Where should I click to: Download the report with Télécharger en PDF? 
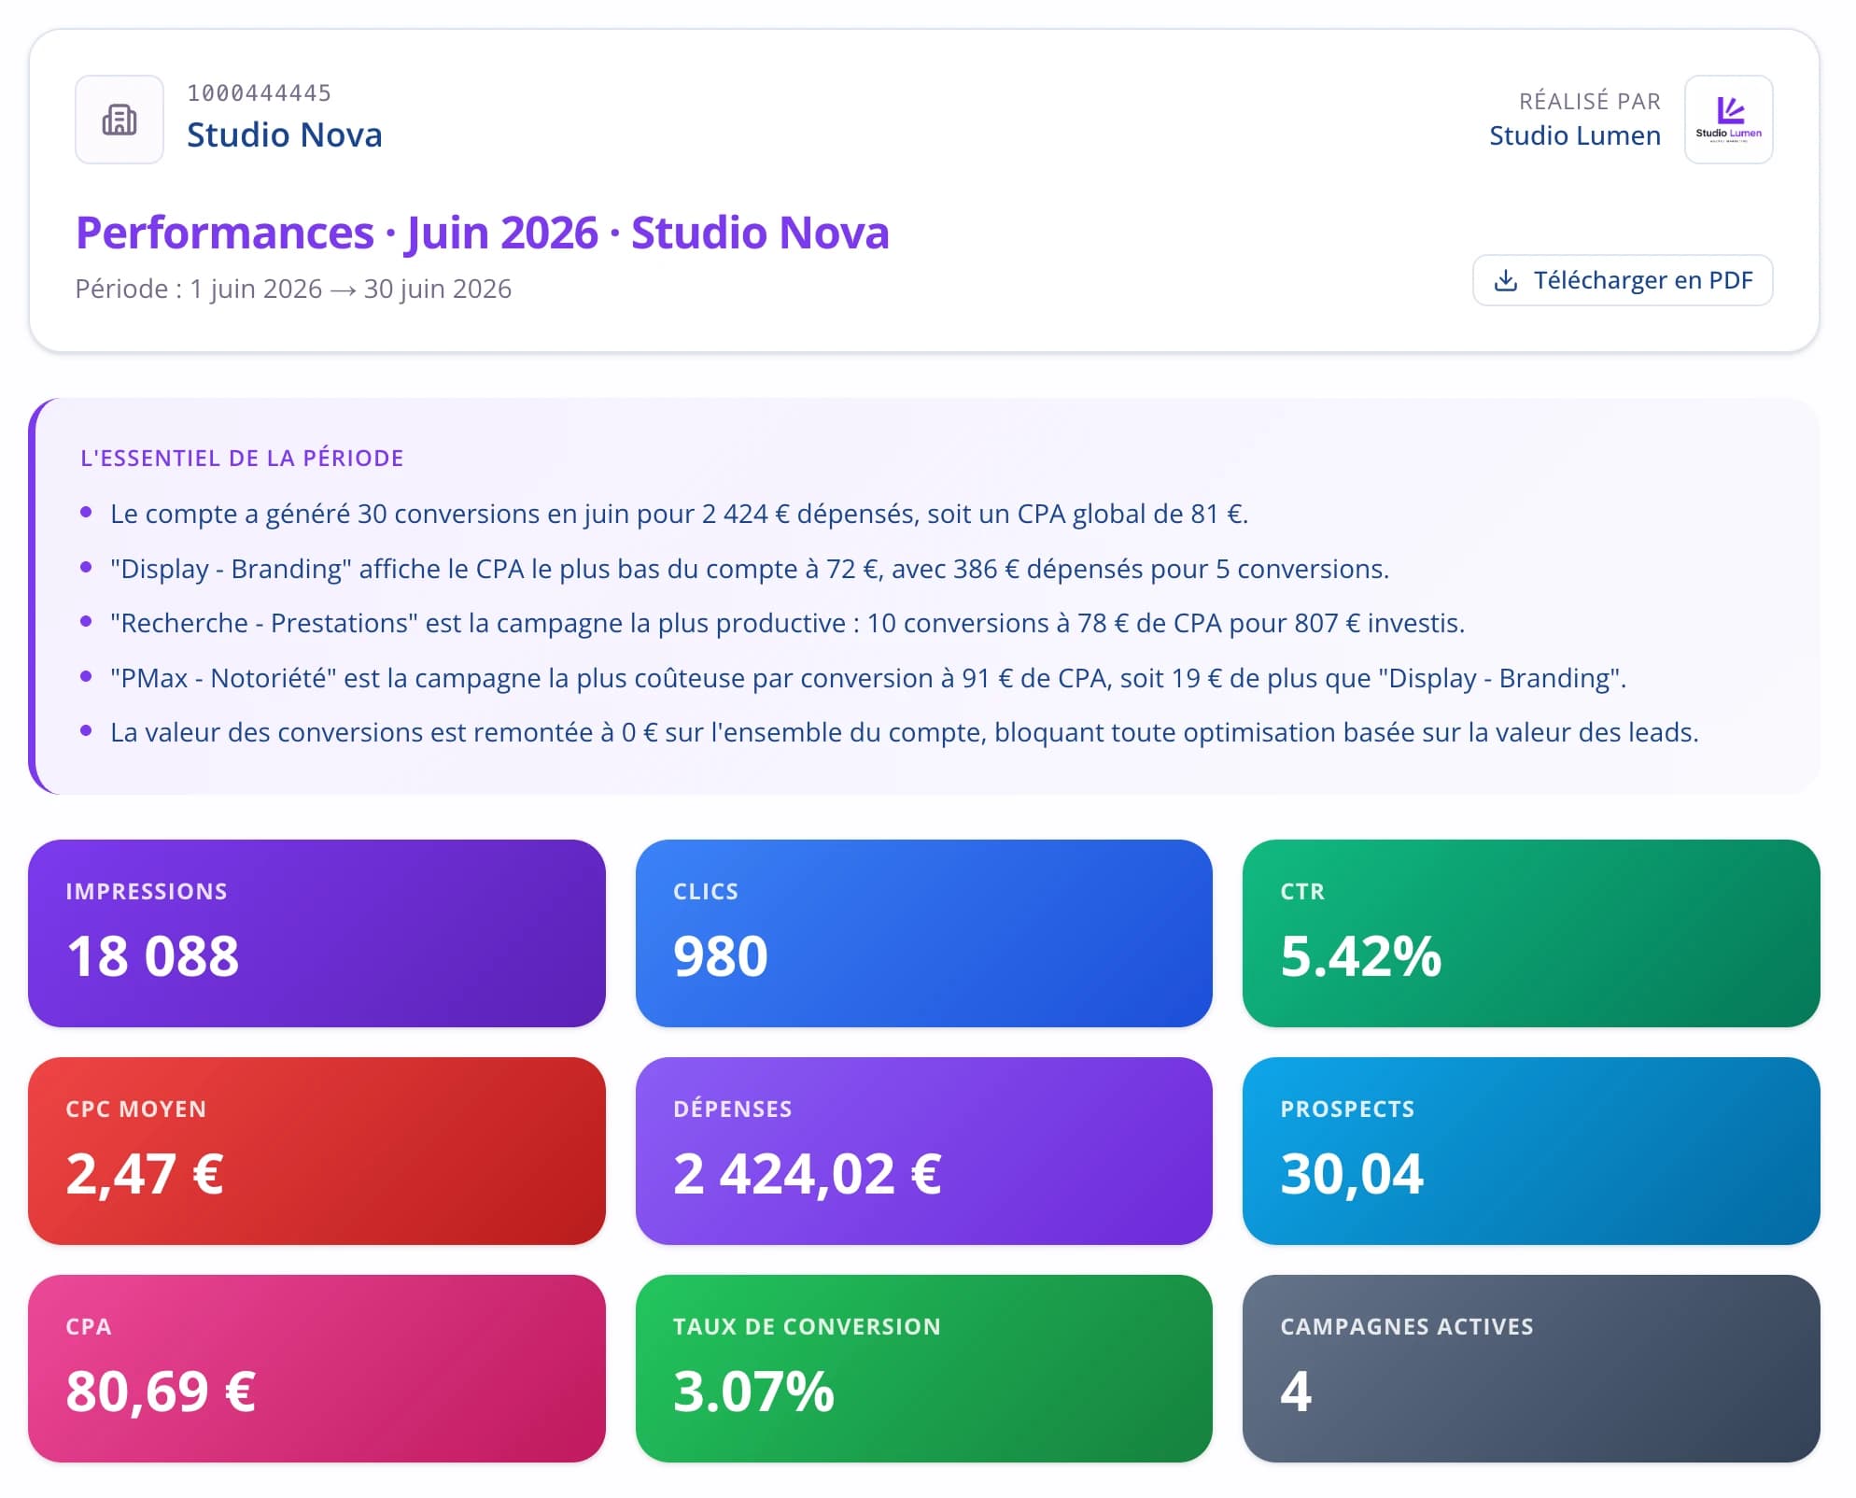point(1623,280)
